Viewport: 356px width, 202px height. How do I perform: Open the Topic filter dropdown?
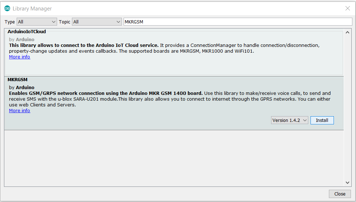[x=97, y=22]
